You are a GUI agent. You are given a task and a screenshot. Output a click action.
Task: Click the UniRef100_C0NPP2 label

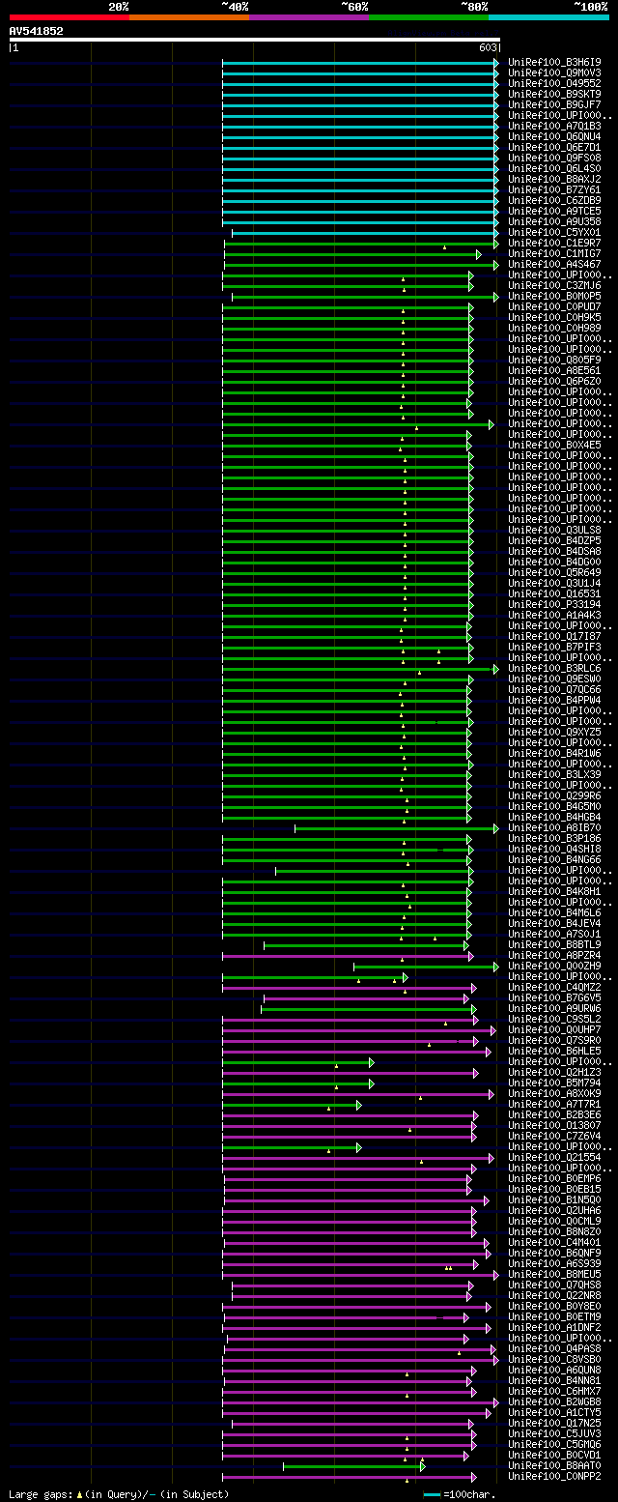(554, 1476)
